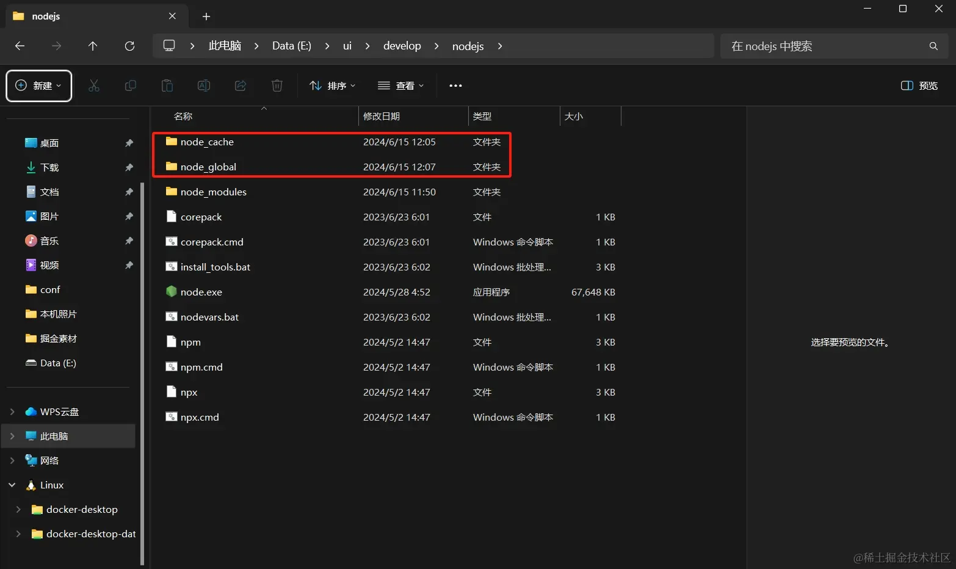
Task: Select the node_cache folder icon
Action: (172, 142)
